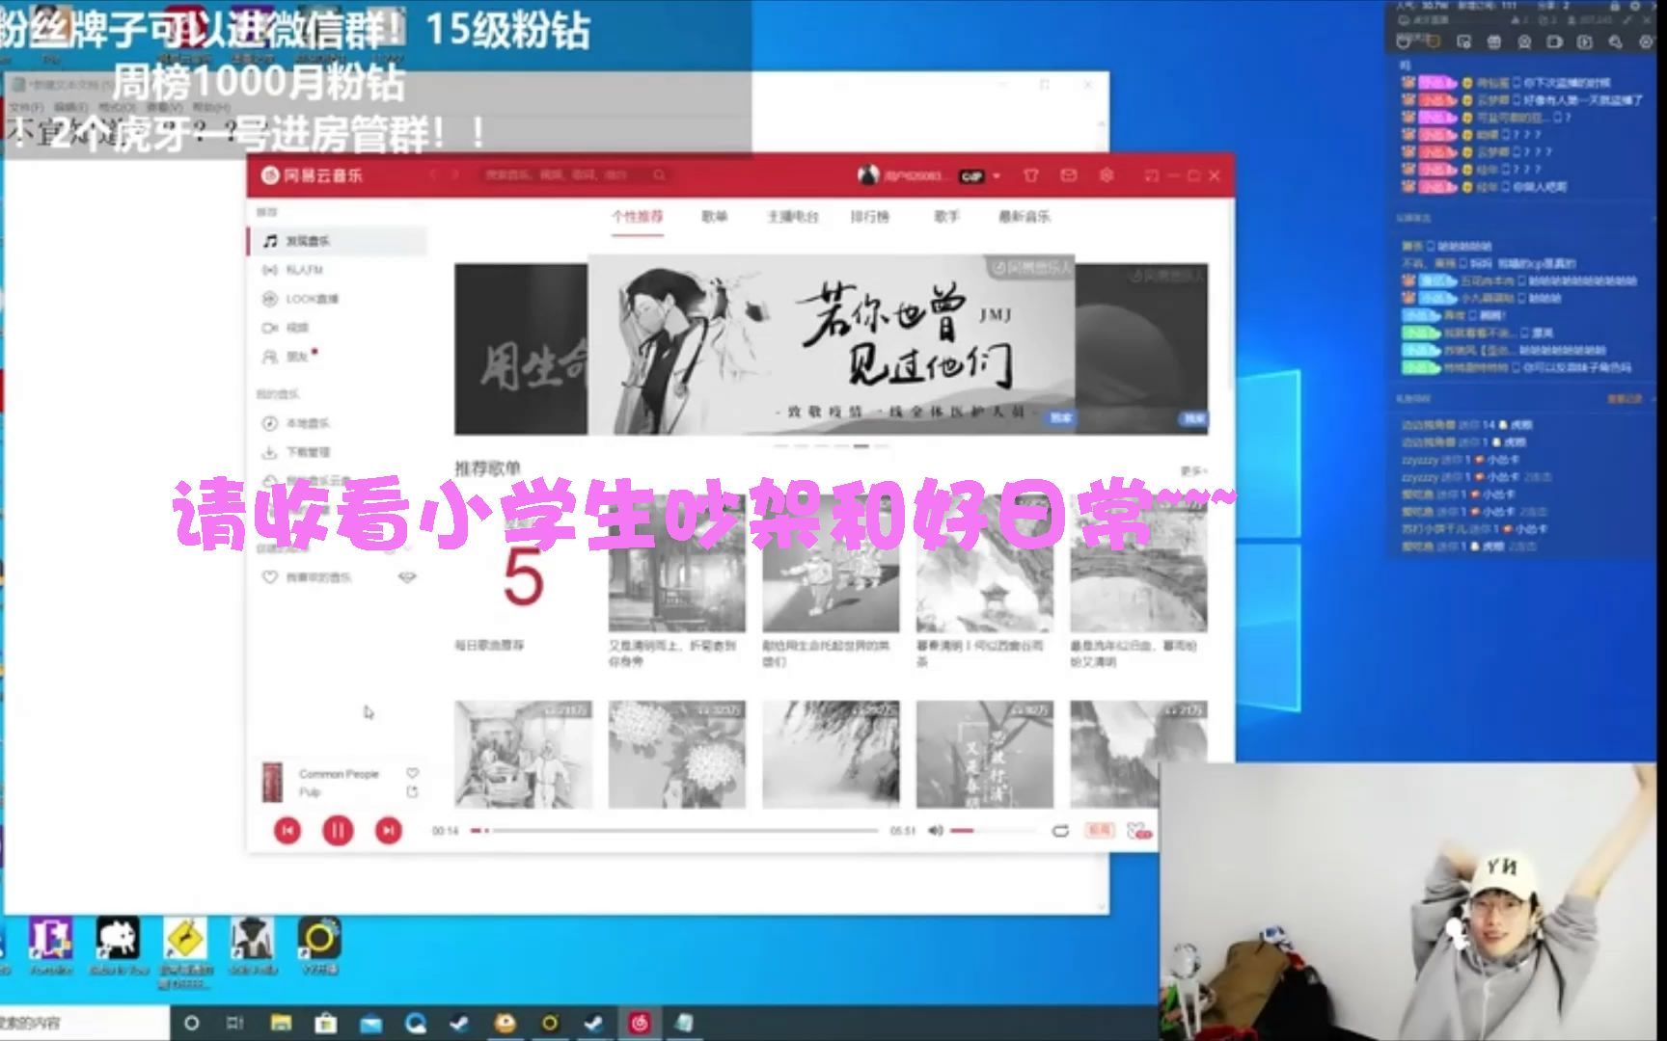Open the third playlist cover in first row
The image size is (1667, 1041).
831,563
